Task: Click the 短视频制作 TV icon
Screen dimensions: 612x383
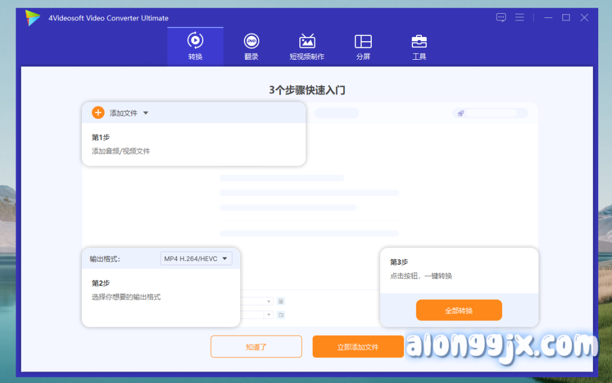Action: tap(307, 41)
